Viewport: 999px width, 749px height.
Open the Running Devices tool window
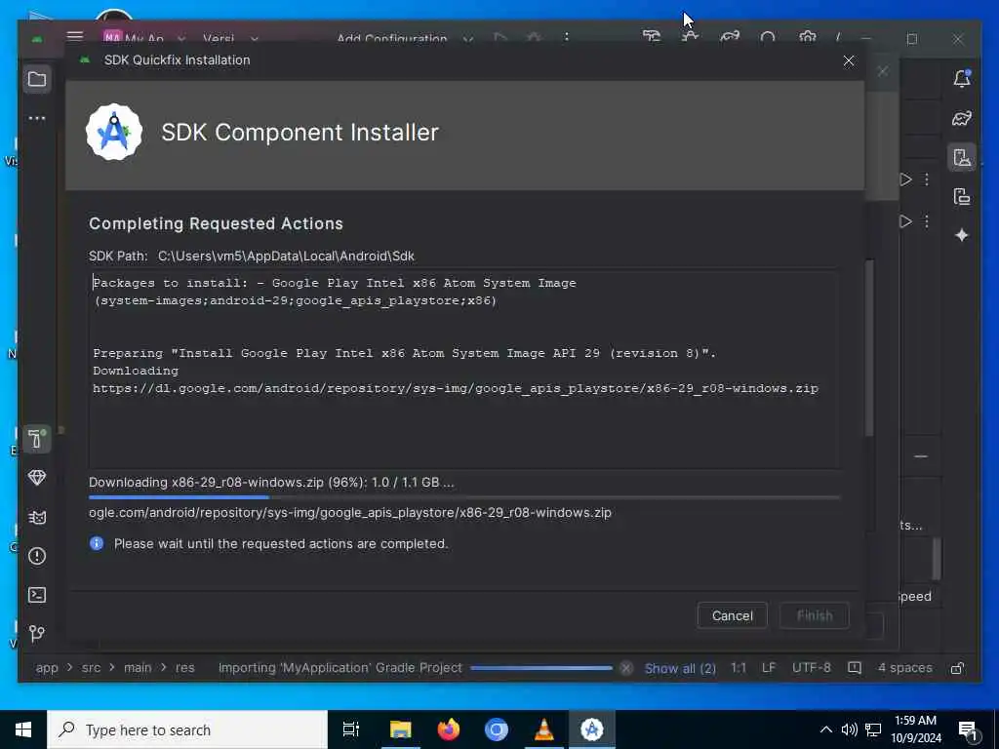pos(961,196)
